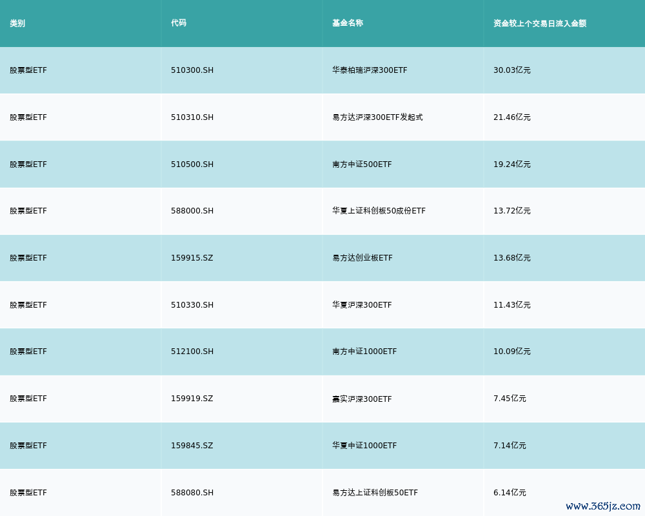Click amount 7.14亿元
The width and height of the screenshot is (645, 516).
510,446
